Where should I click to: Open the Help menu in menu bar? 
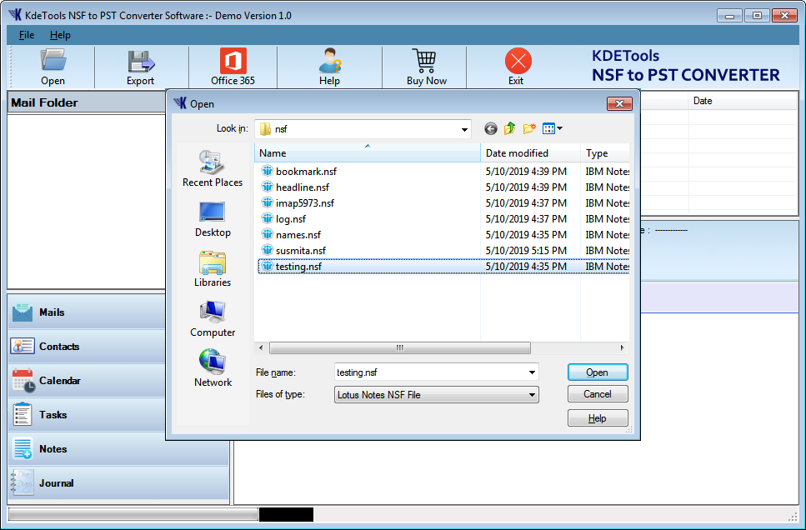tap(60, 35)
